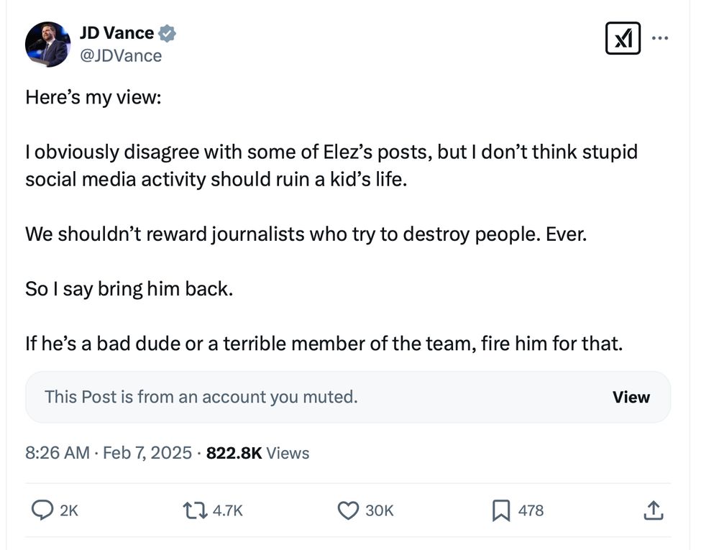Screen dimensions: 719x550
Task: Open the 822.8K Views analytics
Action: point(257,453)
